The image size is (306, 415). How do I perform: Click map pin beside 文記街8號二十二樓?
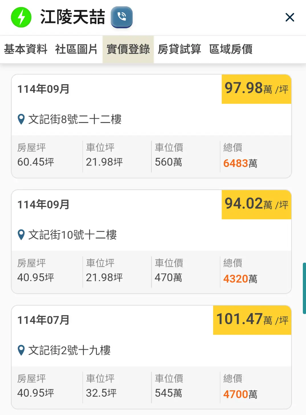pos(21,119)
